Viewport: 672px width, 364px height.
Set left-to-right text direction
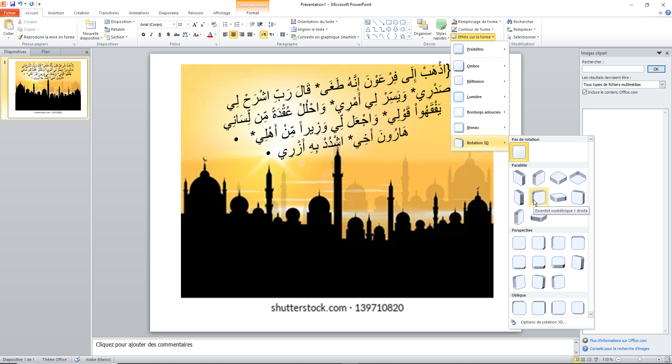[x=264, y=35]
